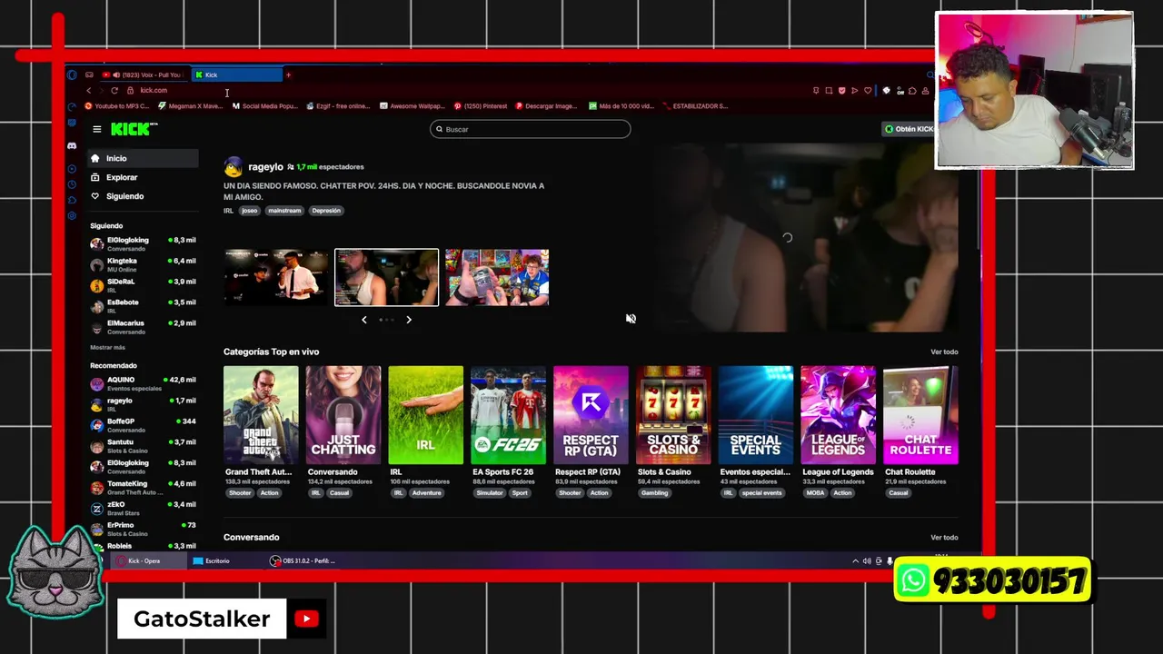The image size is (1163, 654).
Task: Click Ver todo for Categorías Top en vivo
Action: [944, 352]
